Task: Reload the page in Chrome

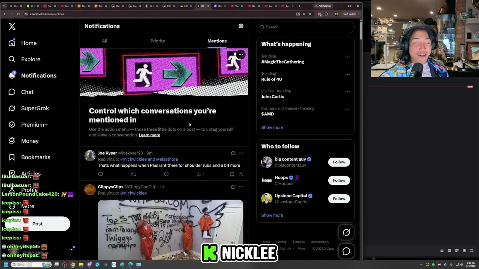Action: pyautogui.click(x=18, y=14)
